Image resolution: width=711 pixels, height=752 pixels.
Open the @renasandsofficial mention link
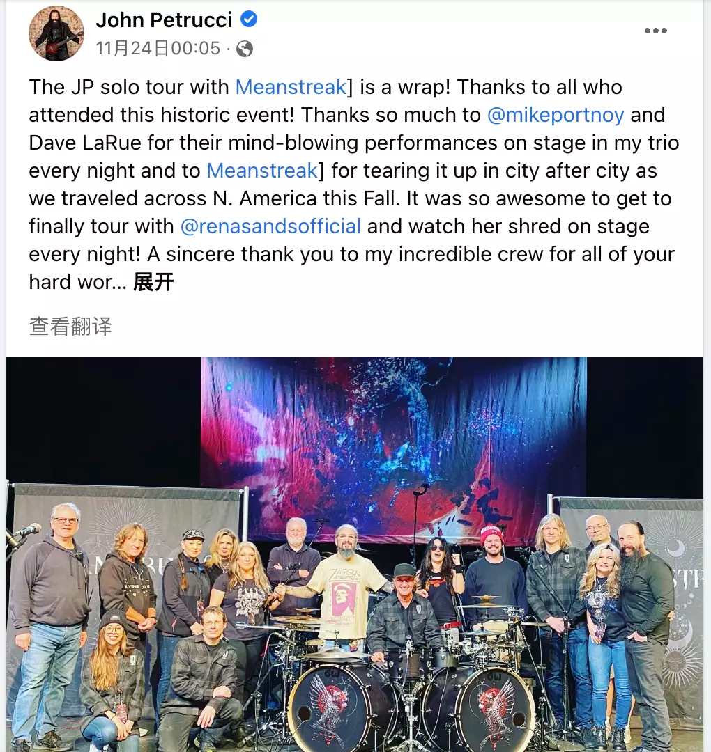coord(270,226)
